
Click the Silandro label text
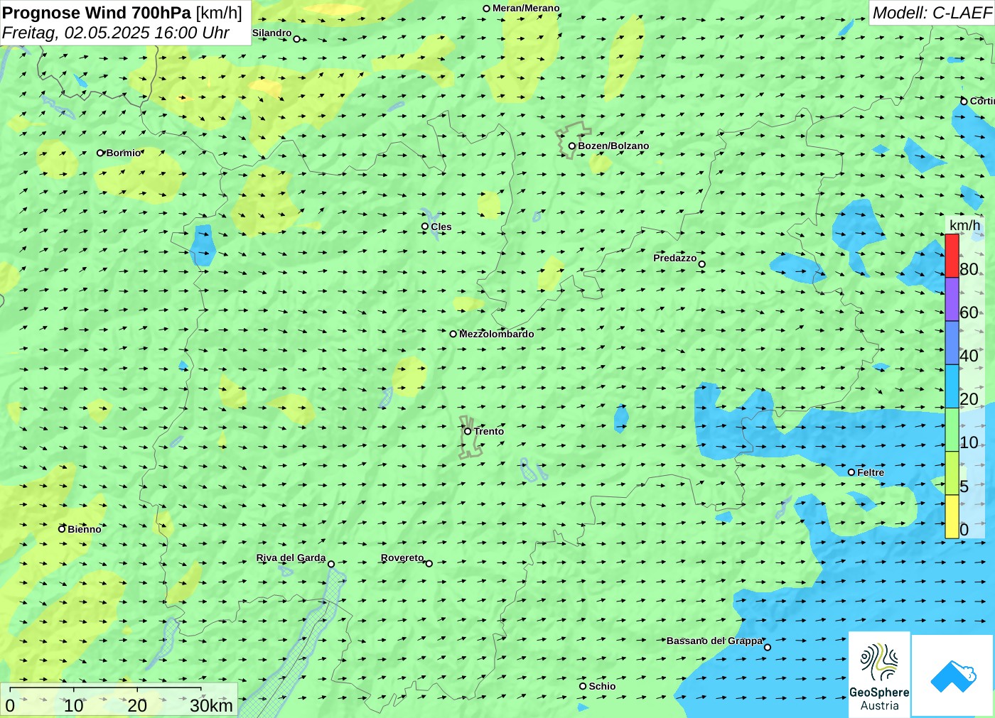pyautogui.click(x=271, y=33)
